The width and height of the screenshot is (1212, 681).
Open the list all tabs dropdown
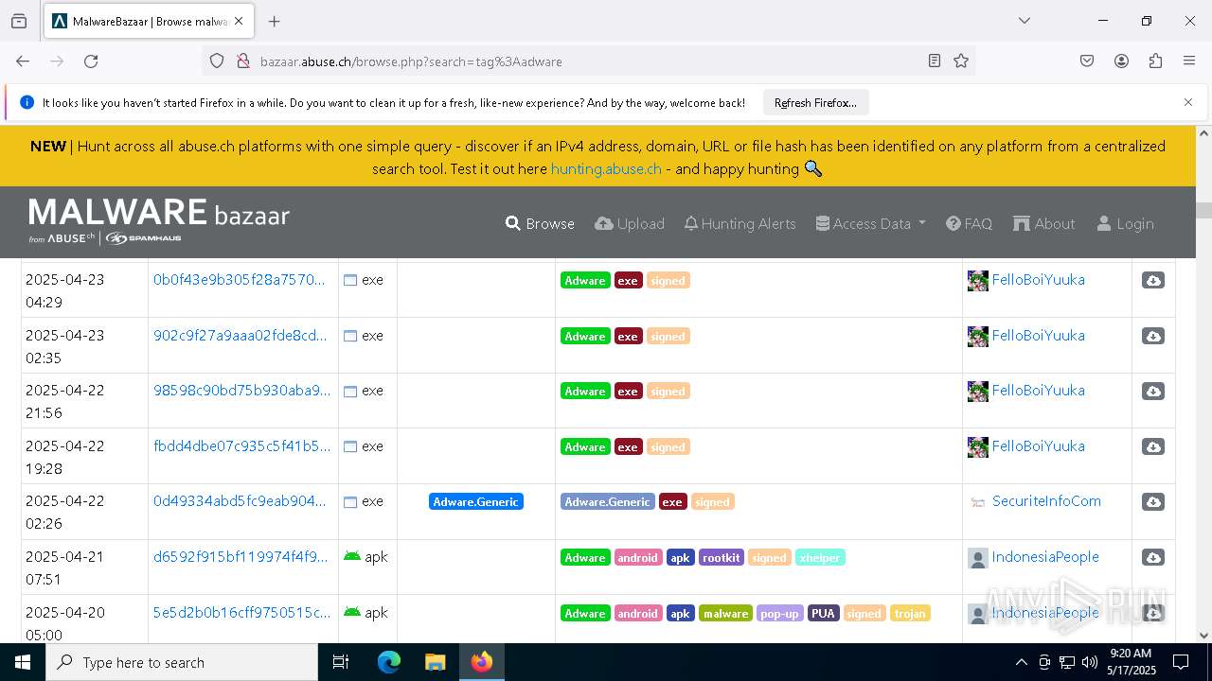[x=1024, y=21]
